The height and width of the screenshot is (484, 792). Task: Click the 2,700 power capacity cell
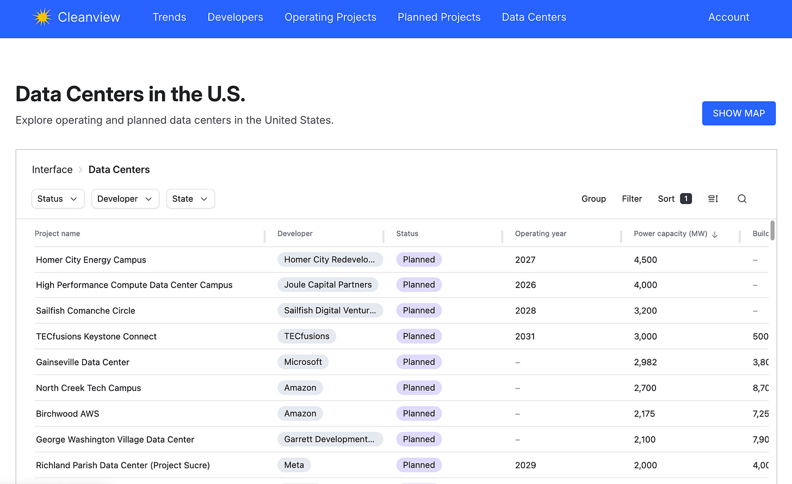coord(645,388)
